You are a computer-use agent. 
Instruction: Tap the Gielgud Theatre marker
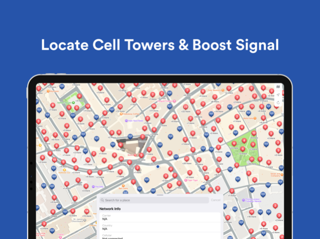pyautogui.click(x=175, y=101)
